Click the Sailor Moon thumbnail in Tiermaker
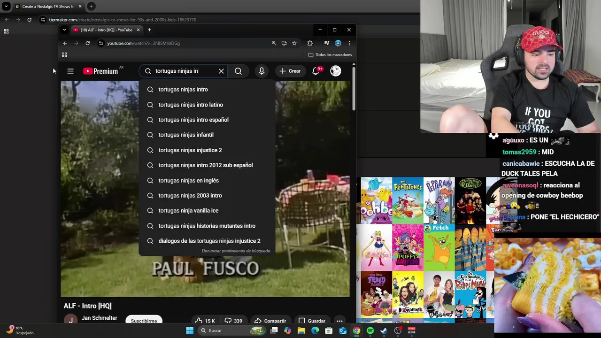This screenshot has height=338, width=601. (x=377, y=247)
